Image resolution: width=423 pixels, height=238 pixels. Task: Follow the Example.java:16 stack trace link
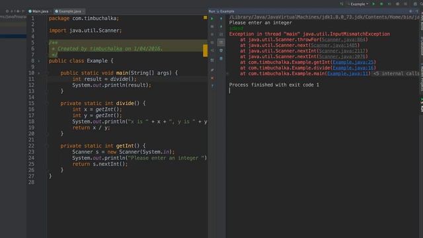coord(353,68)
